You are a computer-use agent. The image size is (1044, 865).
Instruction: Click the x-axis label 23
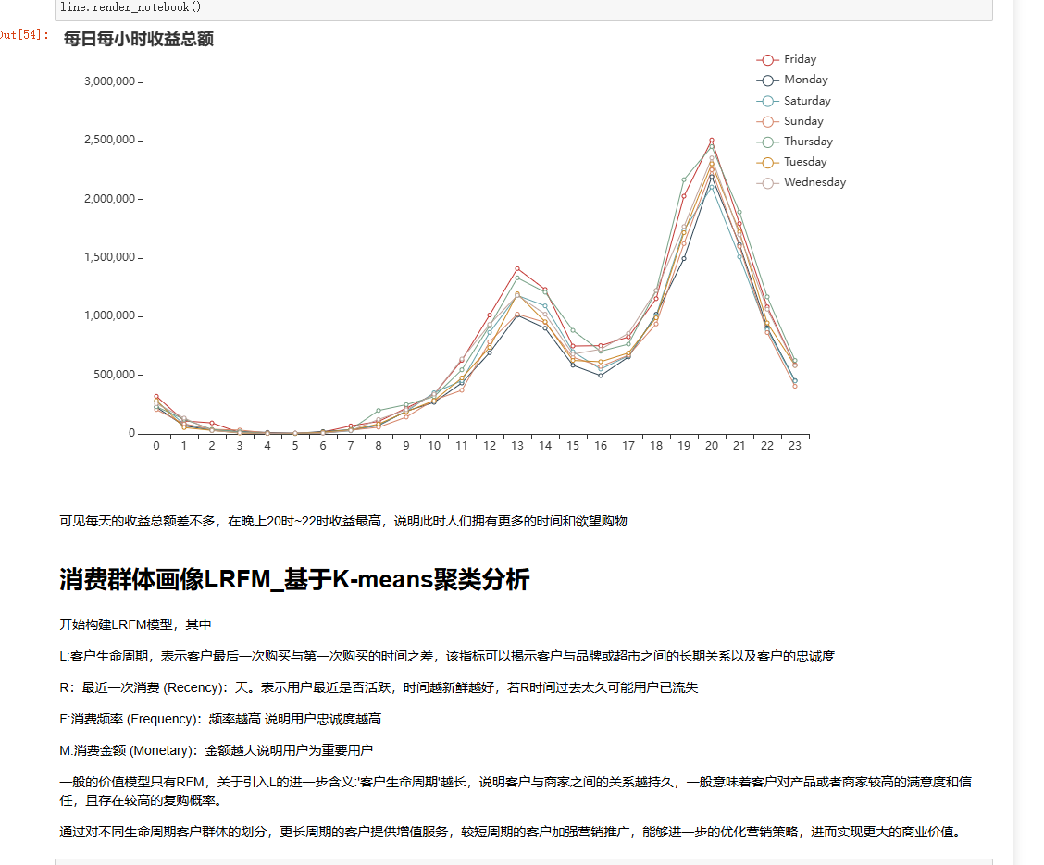(795, 446)
